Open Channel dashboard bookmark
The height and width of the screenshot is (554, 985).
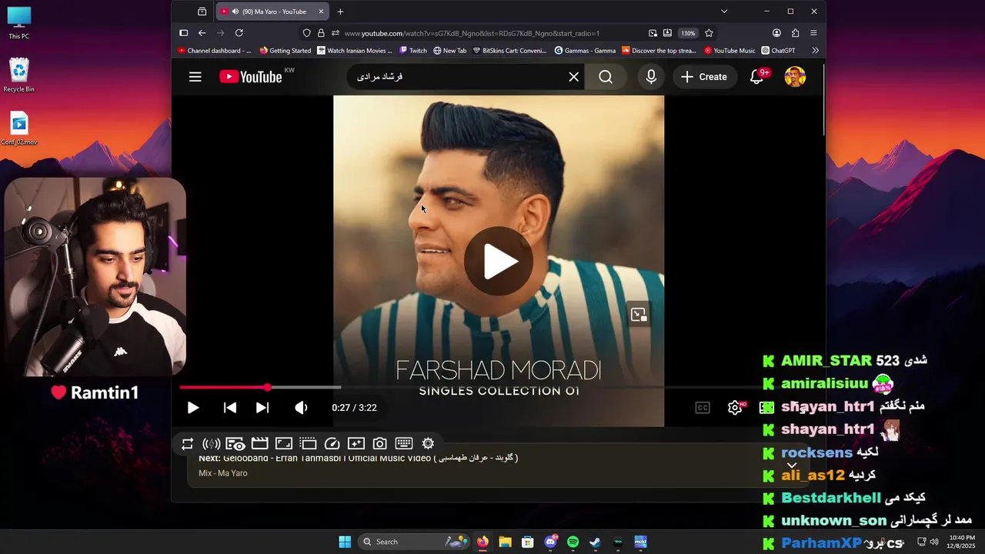click(x=214, y=51)
